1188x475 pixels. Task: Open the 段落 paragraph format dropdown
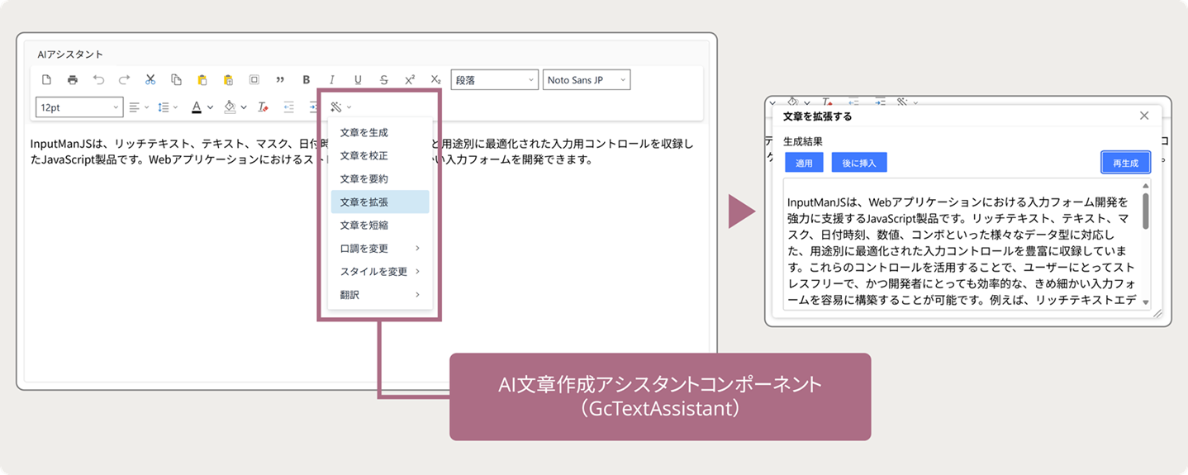[495, 80]
